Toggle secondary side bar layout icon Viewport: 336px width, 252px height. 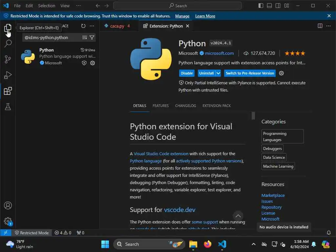pos(278,6)
